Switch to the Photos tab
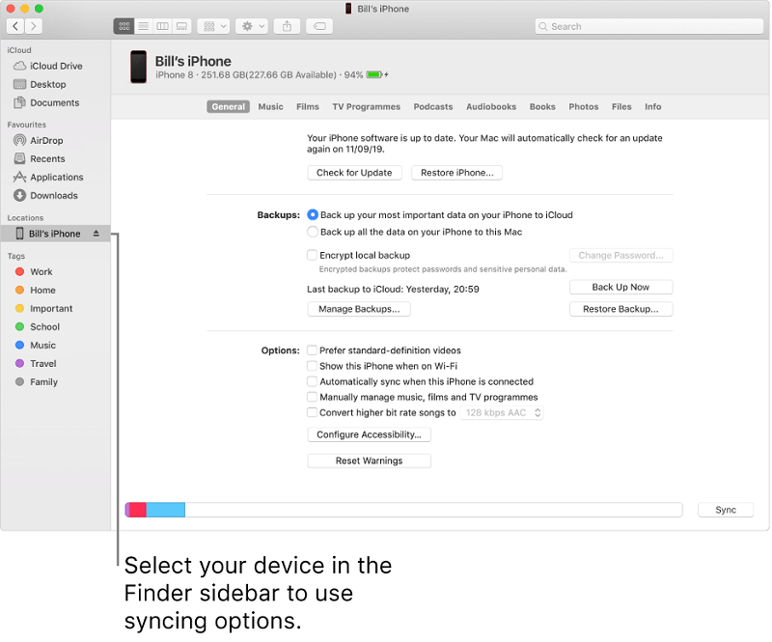772x642 pixels. pyautogui.click(x=584, y=106)
